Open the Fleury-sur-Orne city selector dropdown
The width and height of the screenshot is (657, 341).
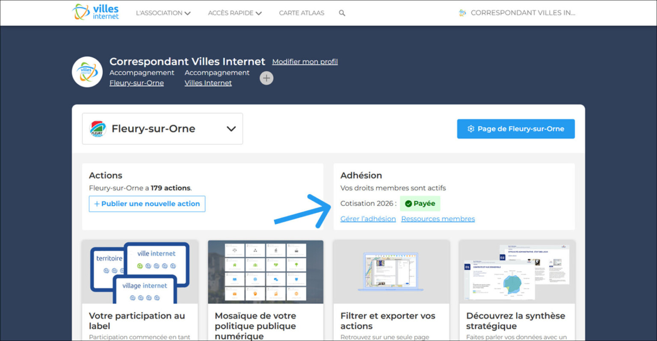pos(163,129)
